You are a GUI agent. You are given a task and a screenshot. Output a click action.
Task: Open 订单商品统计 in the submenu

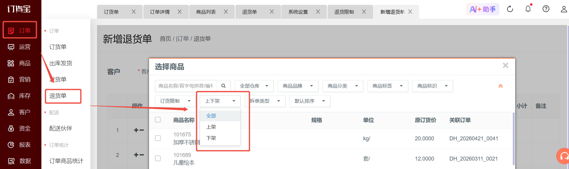coord(66,161)
